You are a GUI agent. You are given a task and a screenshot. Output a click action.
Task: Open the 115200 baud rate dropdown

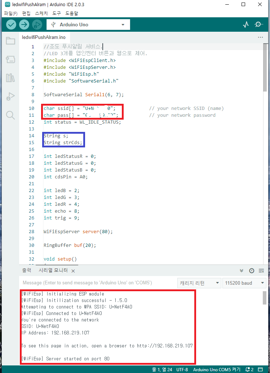click(x=244, y=283)
